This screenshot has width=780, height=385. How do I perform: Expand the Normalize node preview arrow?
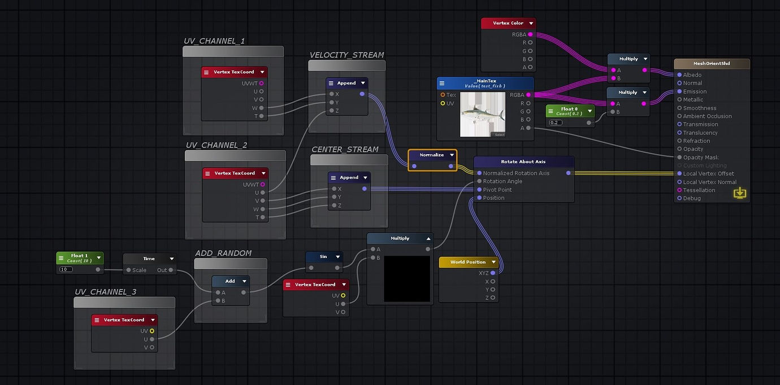pos(452,155)
